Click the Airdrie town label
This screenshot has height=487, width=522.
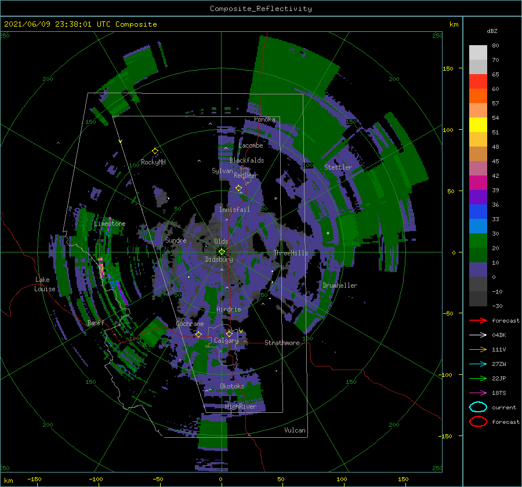pos(229,309)
